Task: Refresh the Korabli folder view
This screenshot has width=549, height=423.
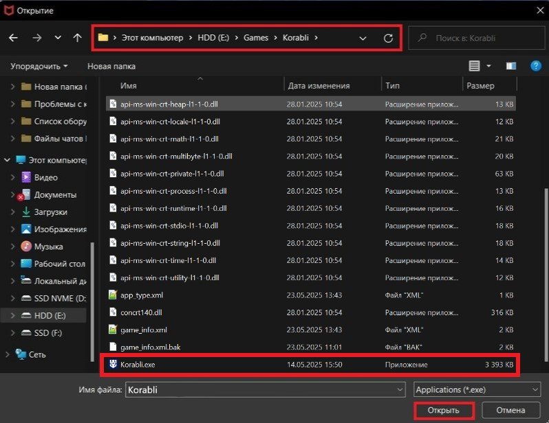Action: pos(388,38)
